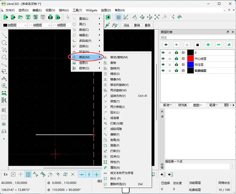The image size is (236, 194).
Task: Click the command line input field
Action: (x=198, y=166)
